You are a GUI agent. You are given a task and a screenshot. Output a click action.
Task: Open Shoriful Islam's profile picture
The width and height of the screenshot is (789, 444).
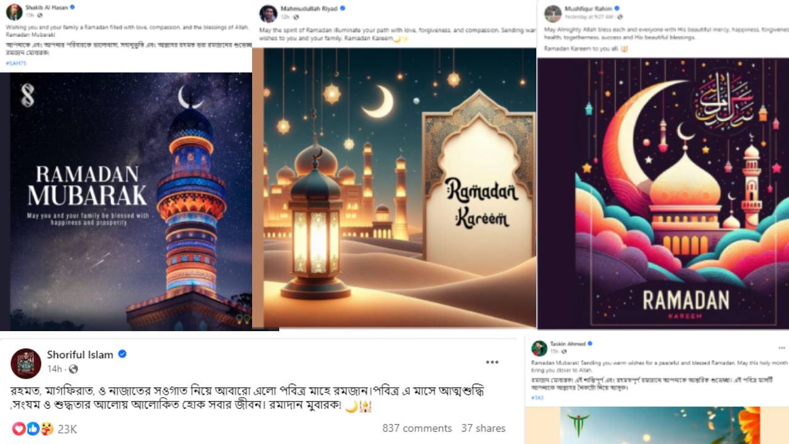[26, 363]
